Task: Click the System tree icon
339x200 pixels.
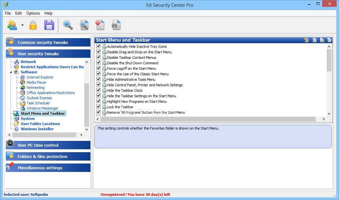Action: click(17, 119)
